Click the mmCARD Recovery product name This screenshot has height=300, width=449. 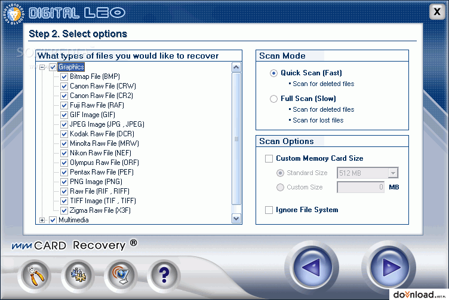(74, 245)
